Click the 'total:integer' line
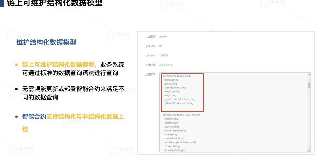Image resolution: width=320 pixels, height=160 pixels. pos(171,123)
